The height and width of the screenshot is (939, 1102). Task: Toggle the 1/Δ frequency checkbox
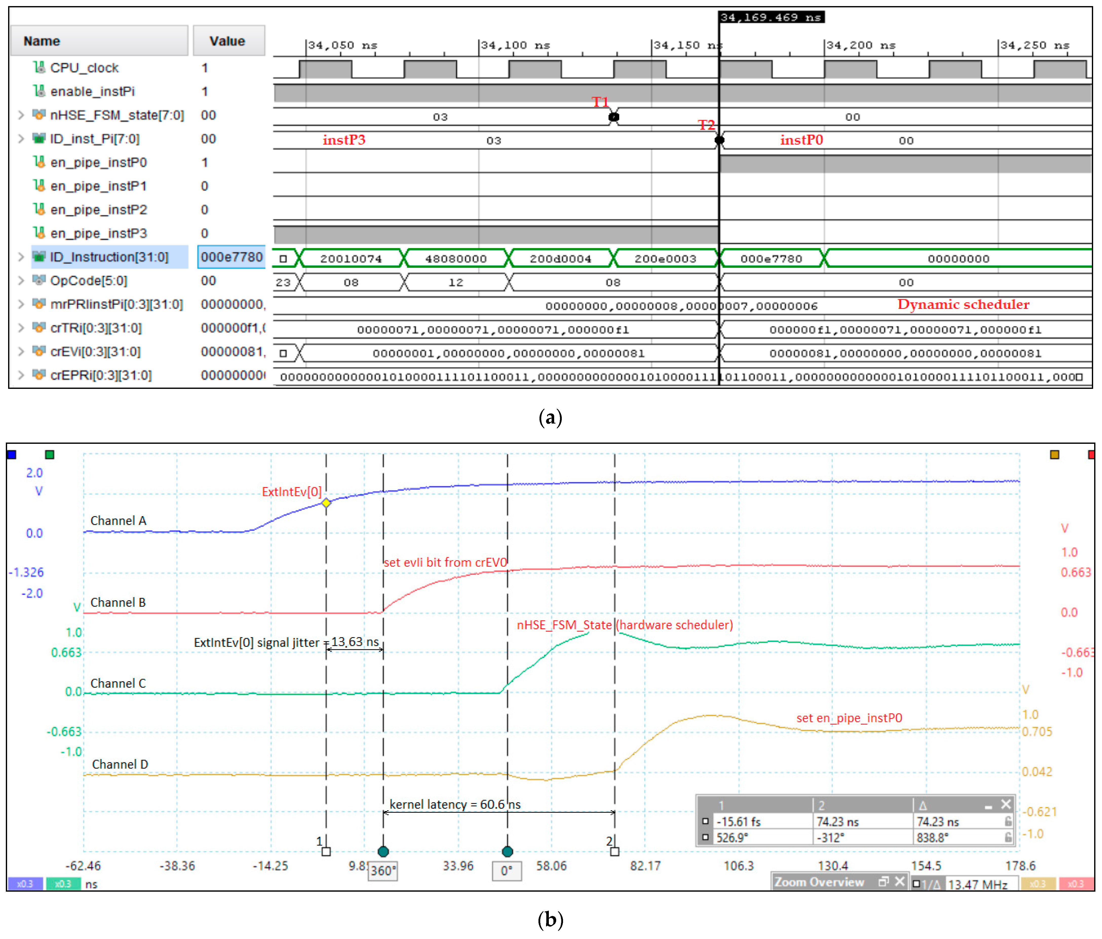click(x=916, y=884)
